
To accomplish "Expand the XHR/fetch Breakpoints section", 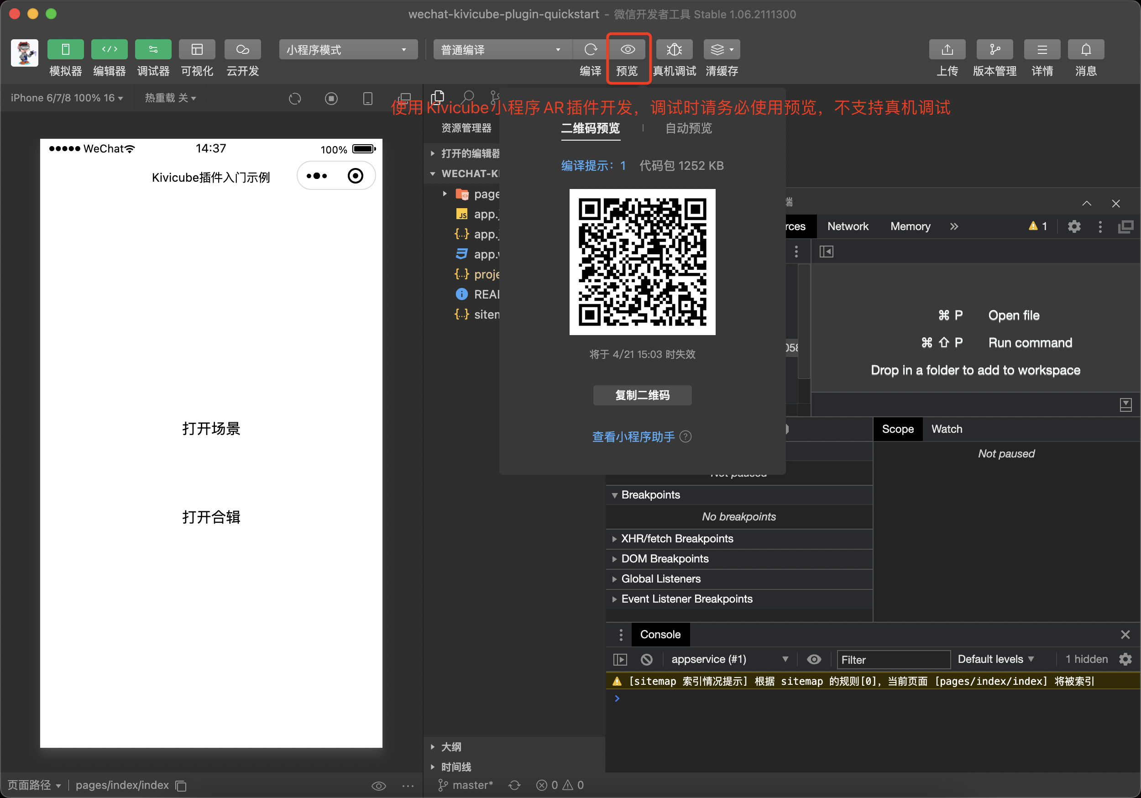I will pos(677,538).
